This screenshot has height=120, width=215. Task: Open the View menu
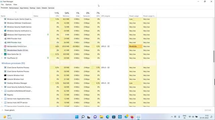coord(15,4)
